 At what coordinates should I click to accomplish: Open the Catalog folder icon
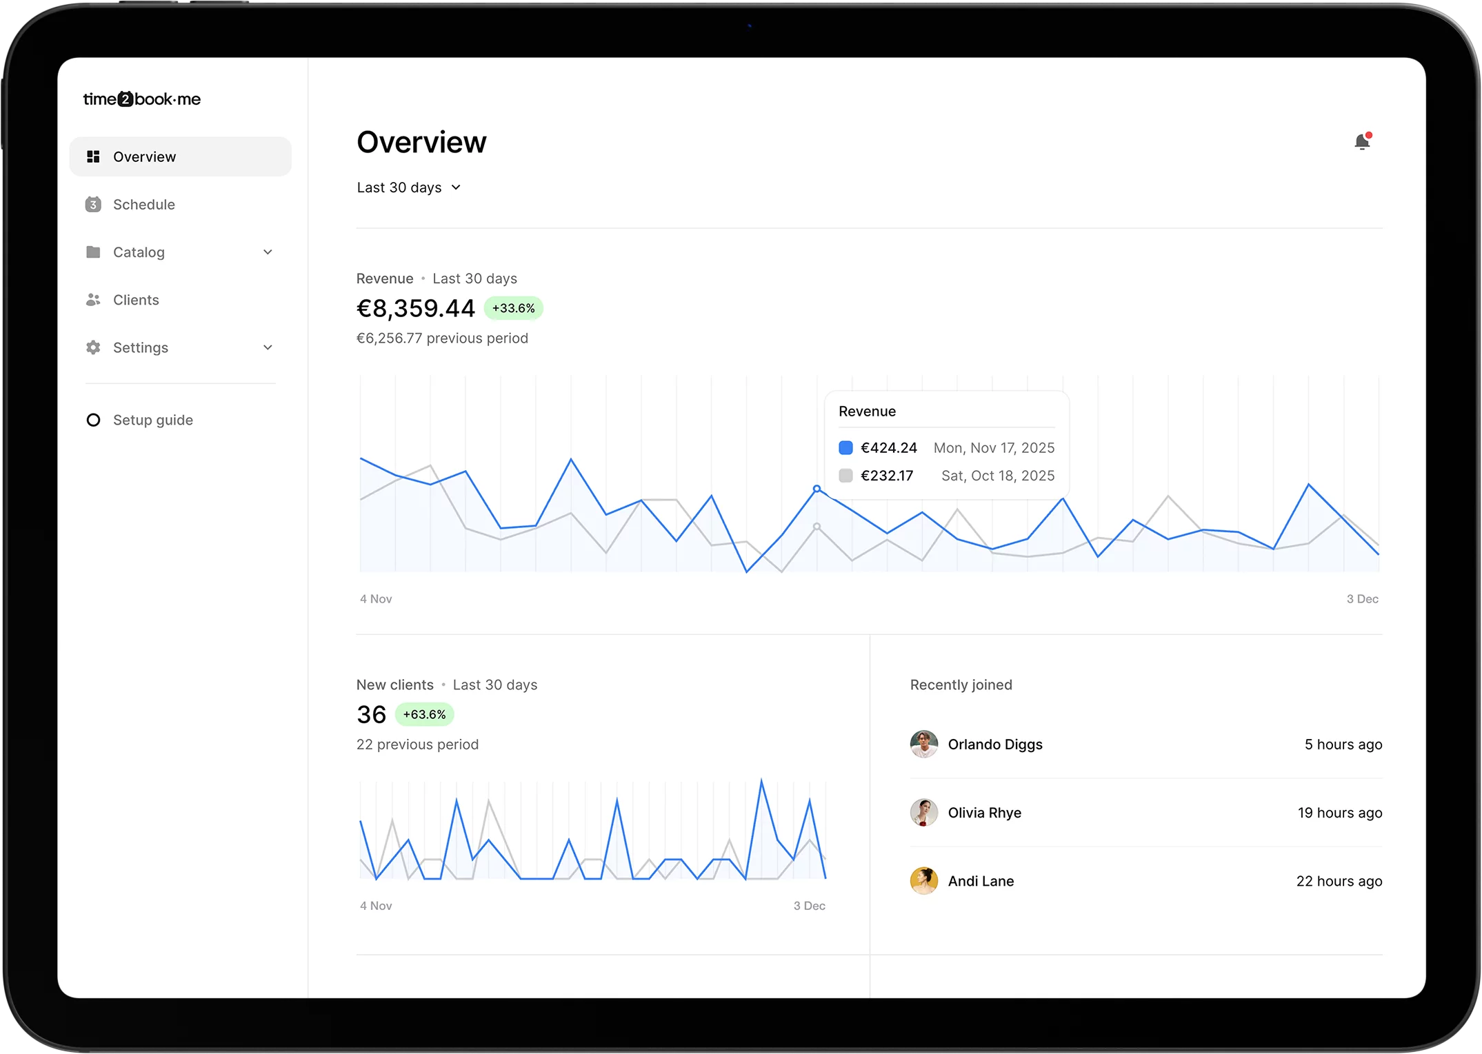point(93,252)
